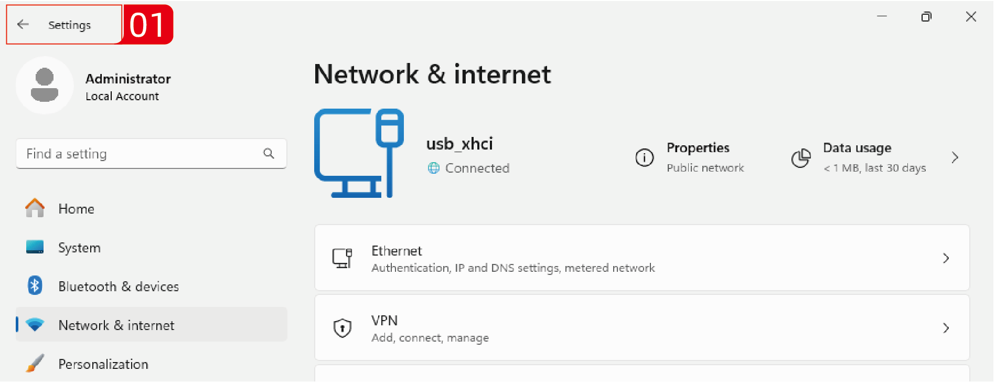This screenshot has height=382, width=995.
Task: Open Bluetooth & devices settings
Action: pyautogui.click(x=118, y=286)
